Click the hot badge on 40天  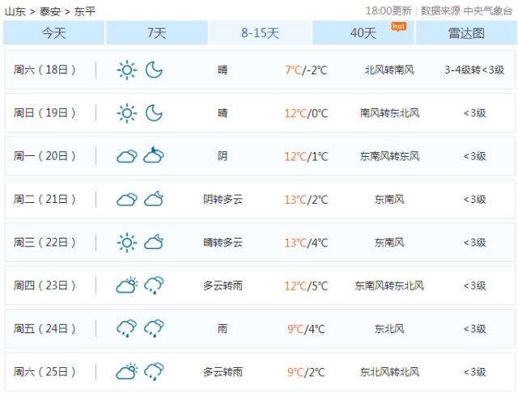pyautogui.click(x=398, y=27)
